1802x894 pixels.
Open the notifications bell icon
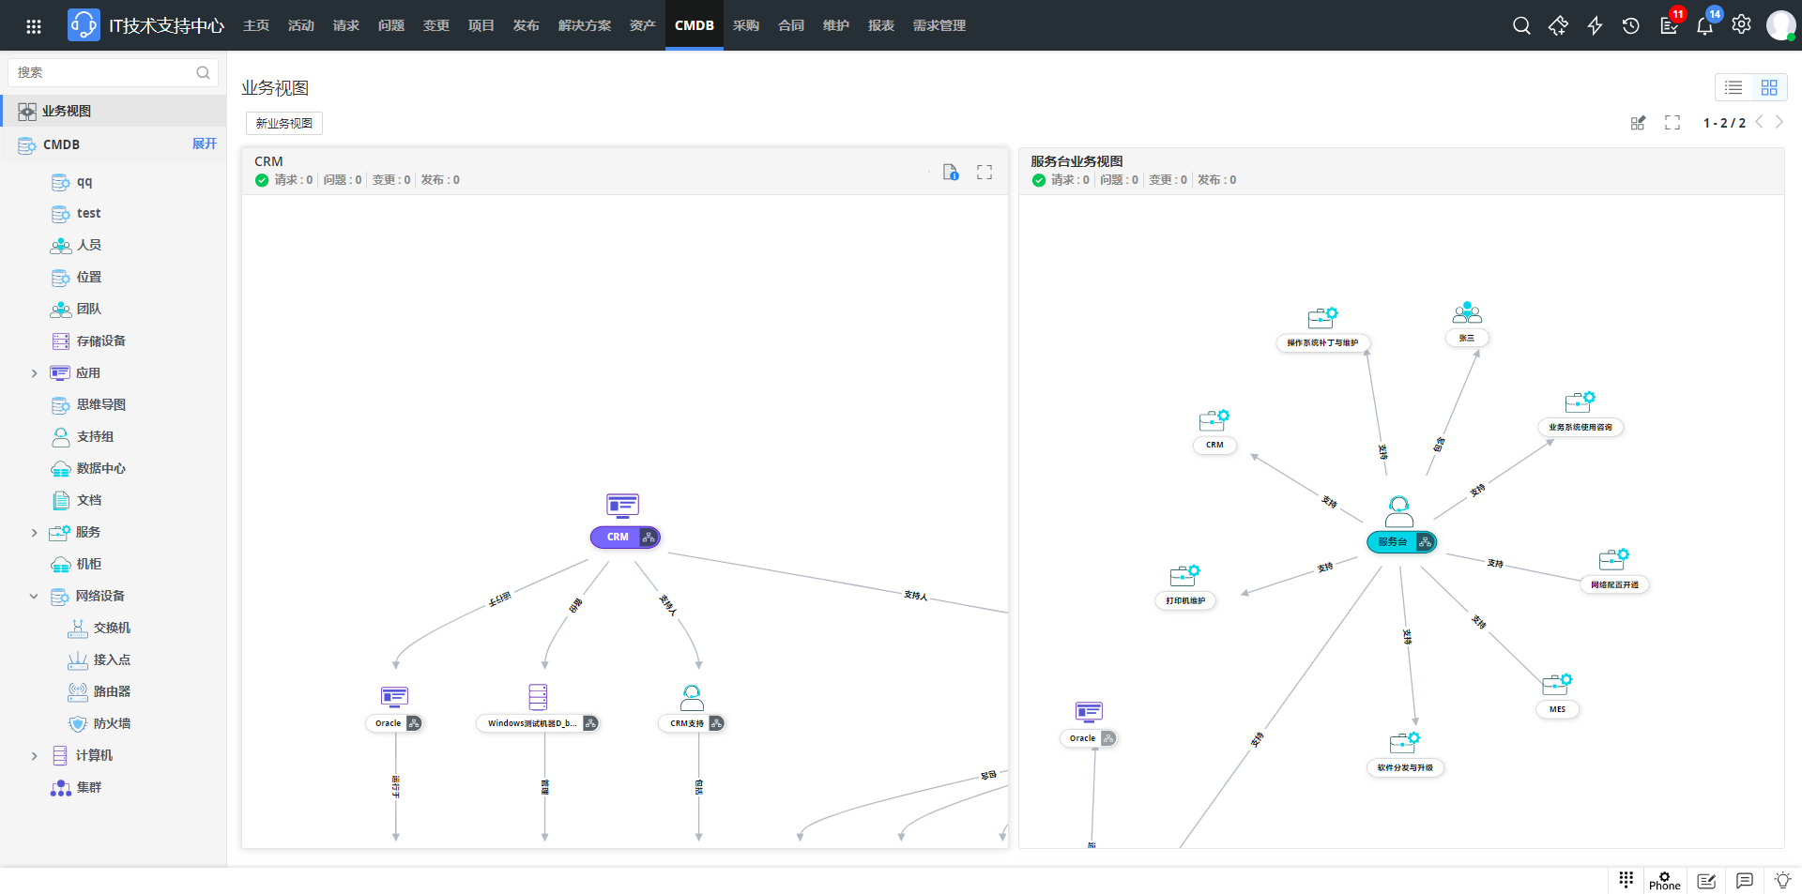click(1704, 25)
